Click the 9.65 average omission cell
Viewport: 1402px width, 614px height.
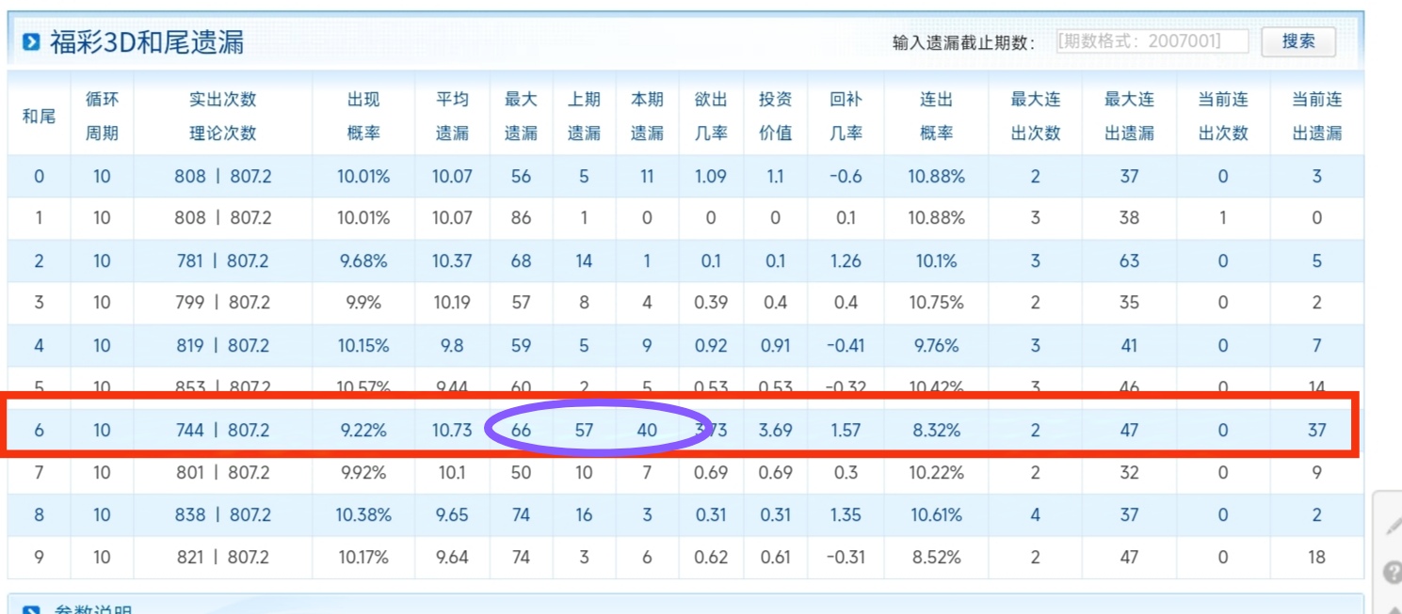point(452,514)
